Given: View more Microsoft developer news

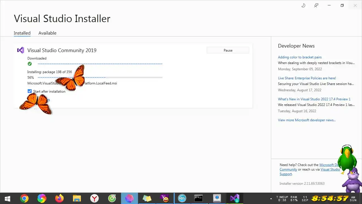Looking at the screenshot, I should [307, 120].
